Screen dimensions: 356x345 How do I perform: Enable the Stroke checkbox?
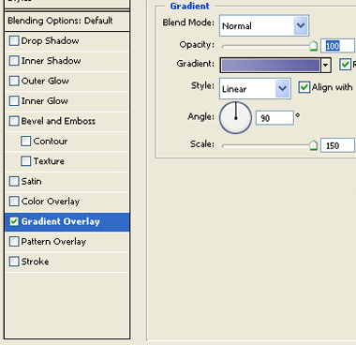14,262
